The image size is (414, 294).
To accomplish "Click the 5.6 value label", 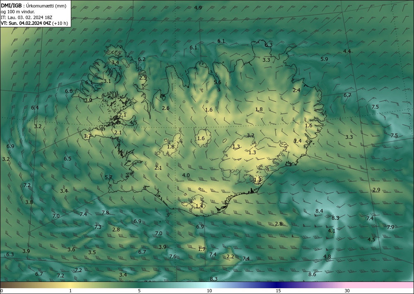I will click(217, 82).
